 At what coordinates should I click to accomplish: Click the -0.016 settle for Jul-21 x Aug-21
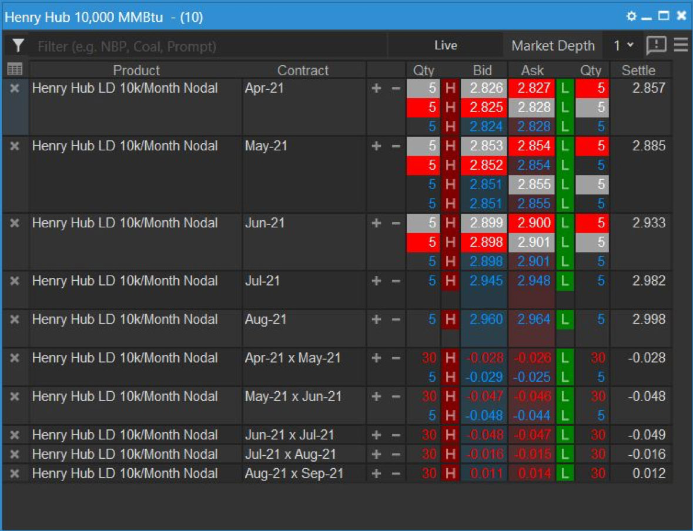click(x=647, y=454)
